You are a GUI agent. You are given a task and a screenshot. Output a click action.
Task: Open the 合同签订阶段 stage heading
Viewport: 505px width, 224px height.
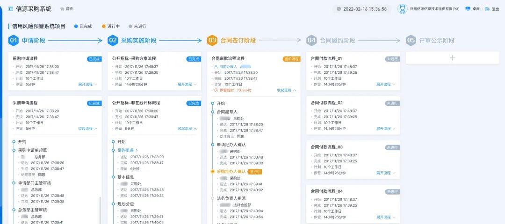(x=238, y=41)
